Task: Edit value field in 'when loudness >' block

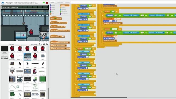Action: point(63,37)
